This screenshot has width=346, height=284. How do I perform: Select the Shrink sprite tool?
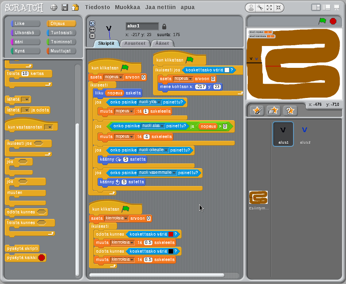(x=278, y=8)
